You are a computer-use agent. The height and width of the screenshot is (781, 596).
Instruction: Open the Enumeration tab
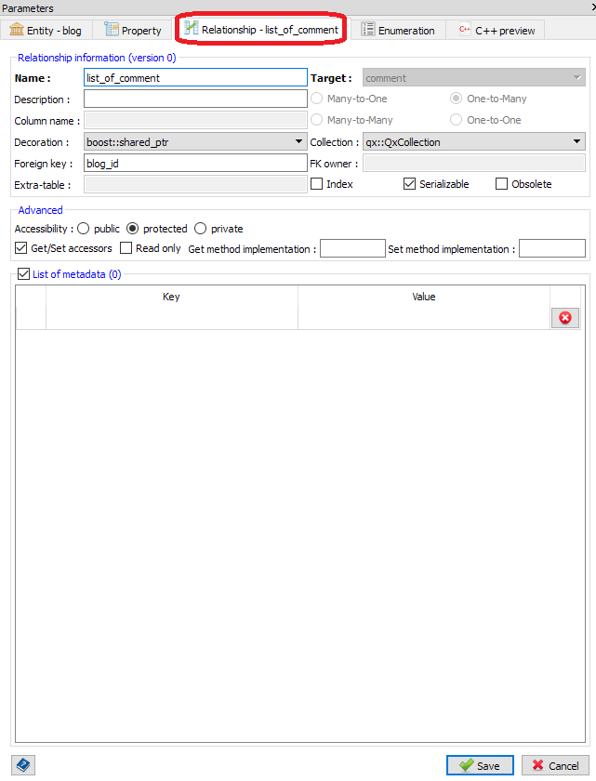(397, 31)
